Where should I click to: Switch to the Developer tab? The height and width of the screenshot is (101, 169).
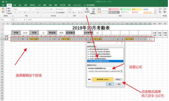[62, 5]
